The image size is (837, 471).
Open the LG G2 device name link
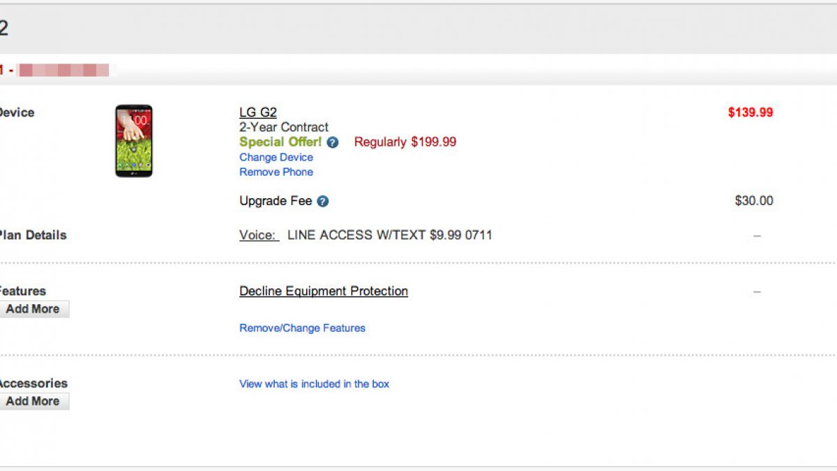pos(258,113)
